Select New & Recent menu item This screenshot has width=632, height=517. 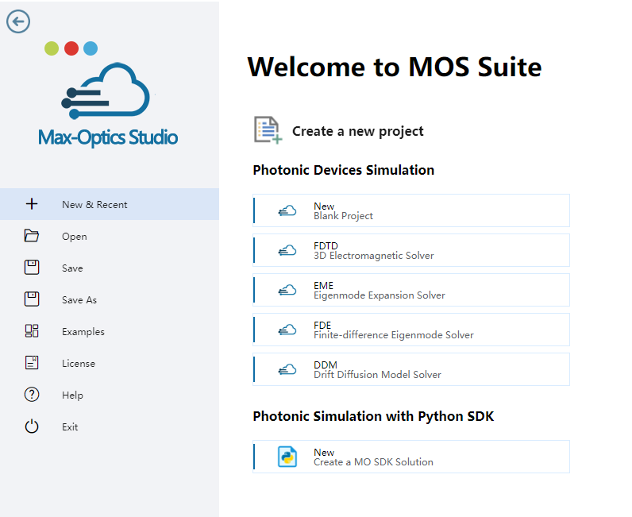tap(110, 204)
